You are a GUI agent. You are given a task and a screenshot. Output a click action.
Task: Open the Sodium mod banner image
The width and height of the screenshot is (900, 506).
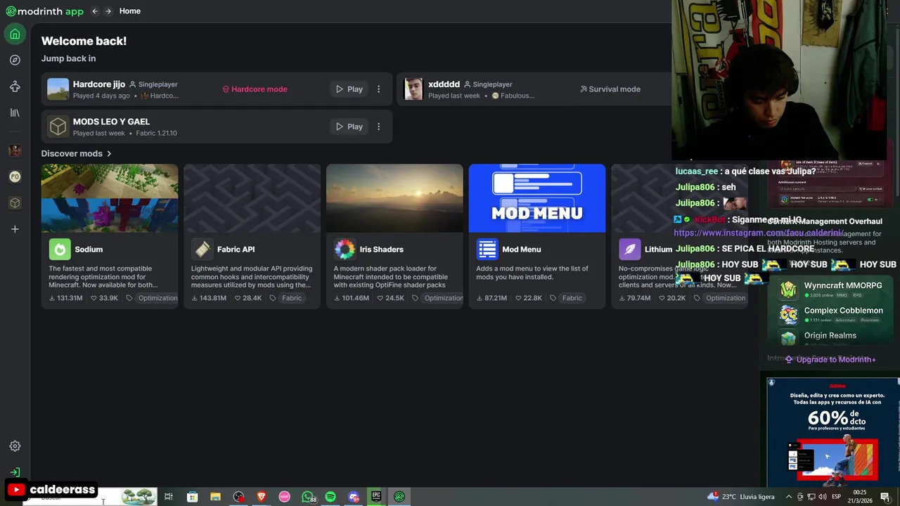coord(110,198)
